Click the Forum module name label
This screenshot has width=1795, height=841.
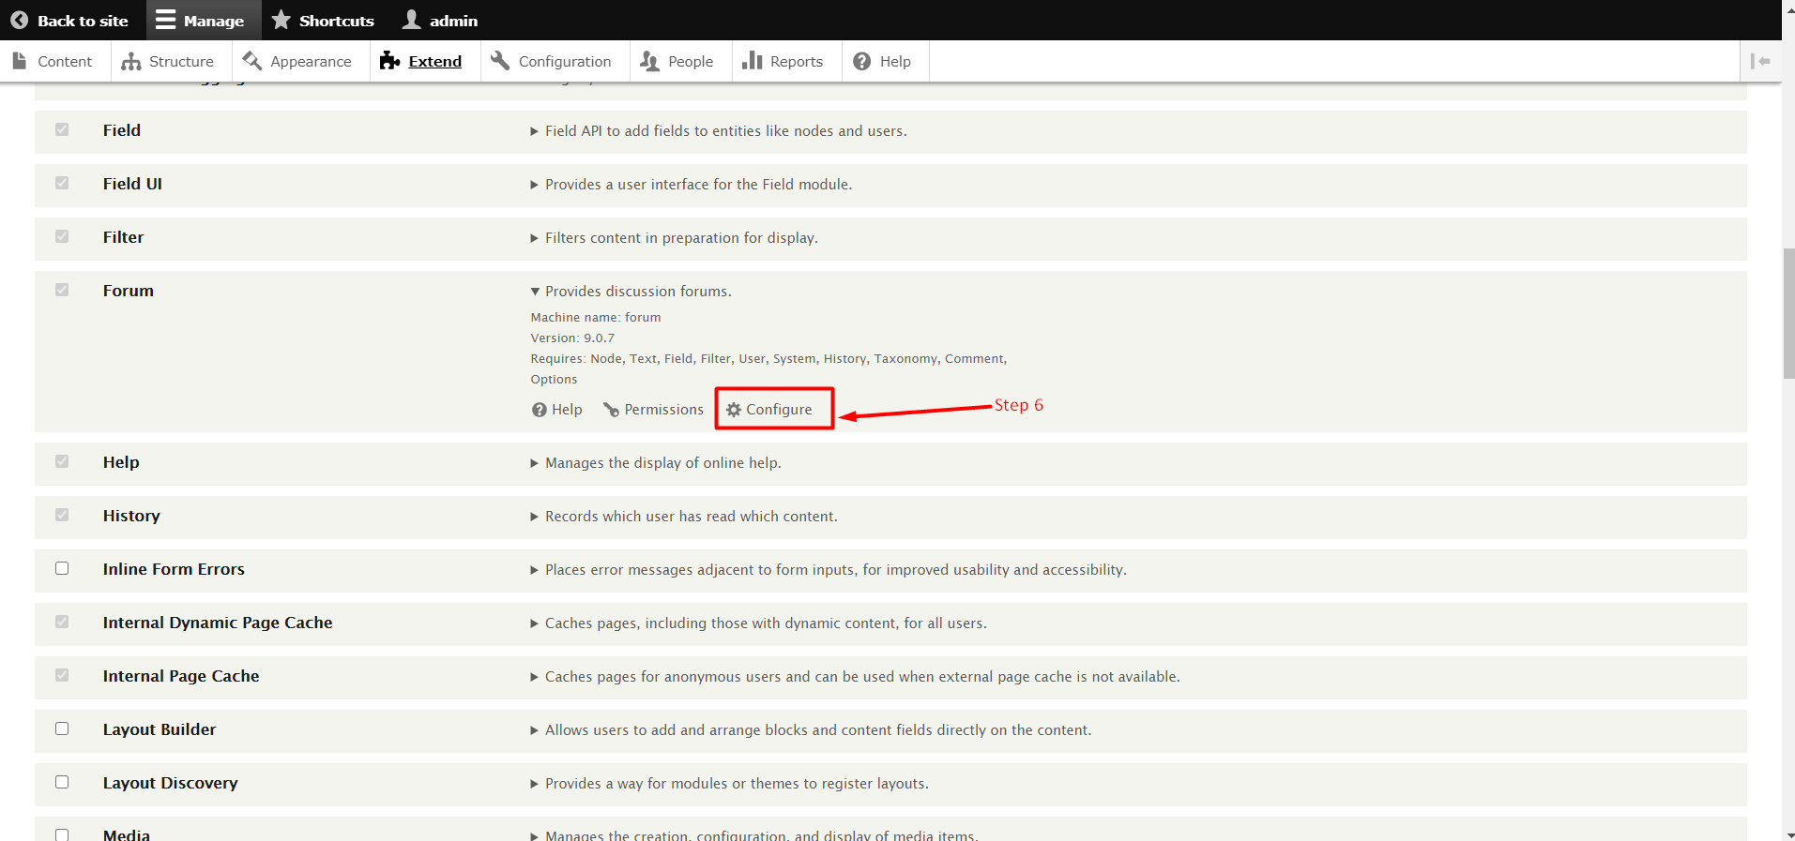tap(129, 291)
